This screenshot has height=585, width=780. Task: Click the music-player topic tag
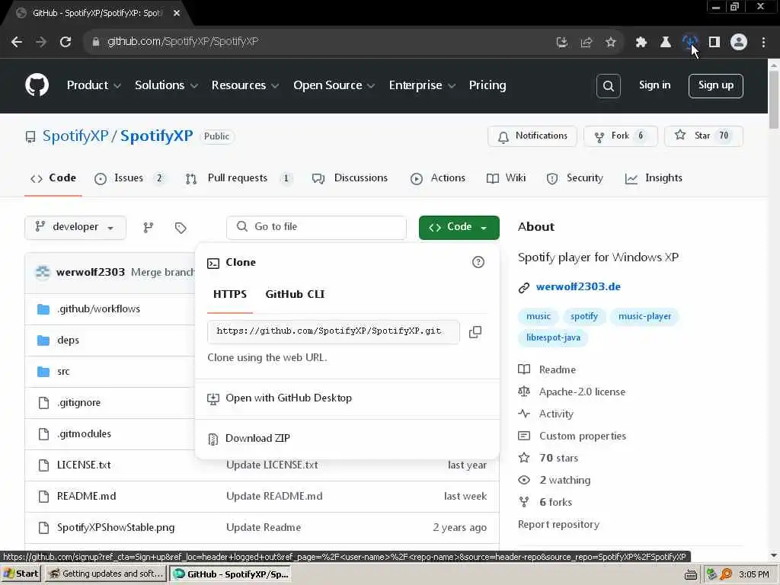644,316
